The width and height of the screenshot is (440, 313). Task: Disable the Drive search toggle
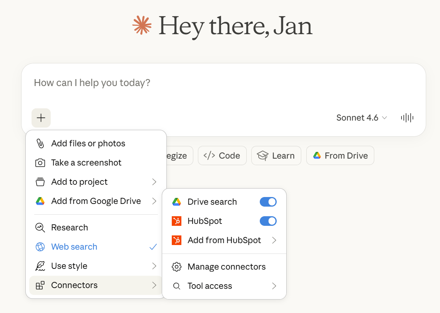268,202
